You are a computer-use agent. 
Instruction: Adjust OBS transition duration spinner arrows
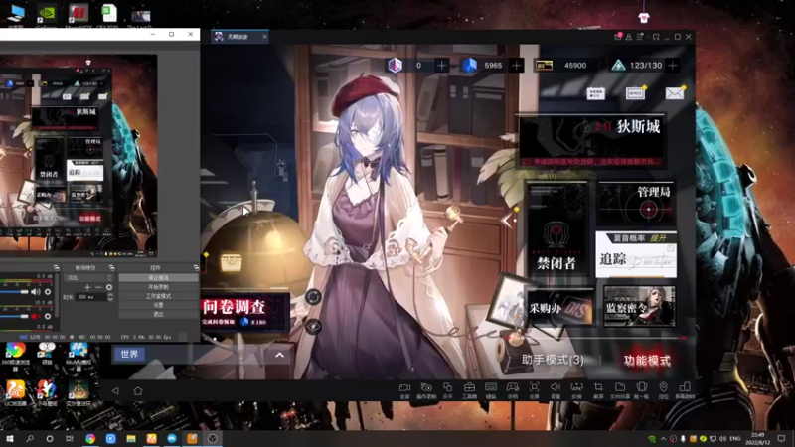(x=110, y=297)
